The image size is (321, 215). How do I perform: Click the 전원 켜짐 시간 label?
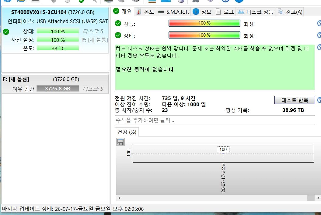(x=132, y=98)
